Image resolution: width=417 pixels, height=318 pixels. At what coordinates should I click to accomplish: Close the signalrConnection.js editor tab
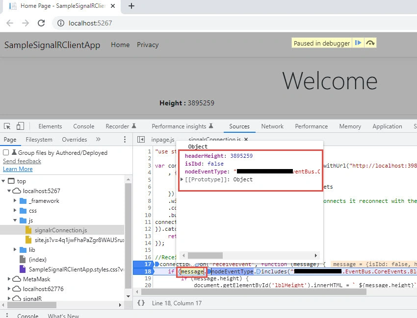pyautogui.click(x=246, y=139)
